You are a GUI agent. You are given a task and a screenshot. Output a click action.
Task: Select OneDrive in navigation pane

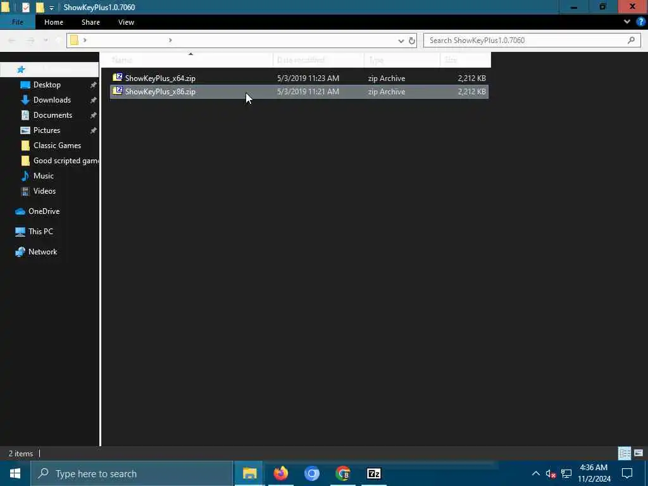(x=44, y=211)
